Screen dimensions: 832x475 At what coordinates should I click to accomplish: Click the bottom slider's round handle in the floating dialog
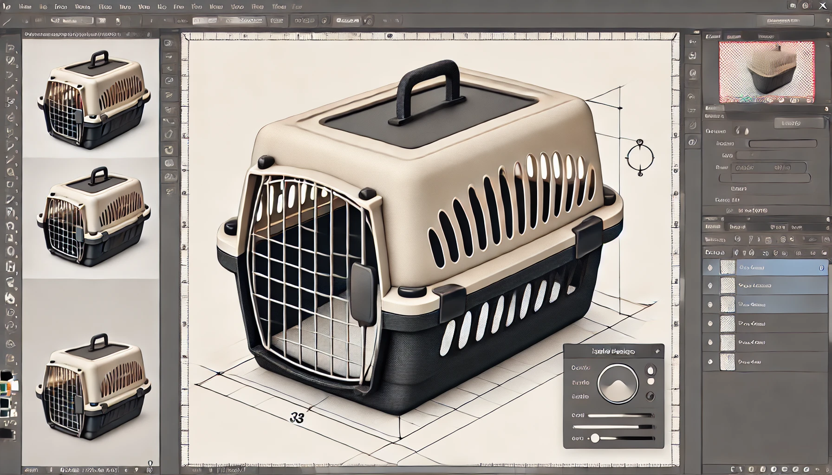595,438
